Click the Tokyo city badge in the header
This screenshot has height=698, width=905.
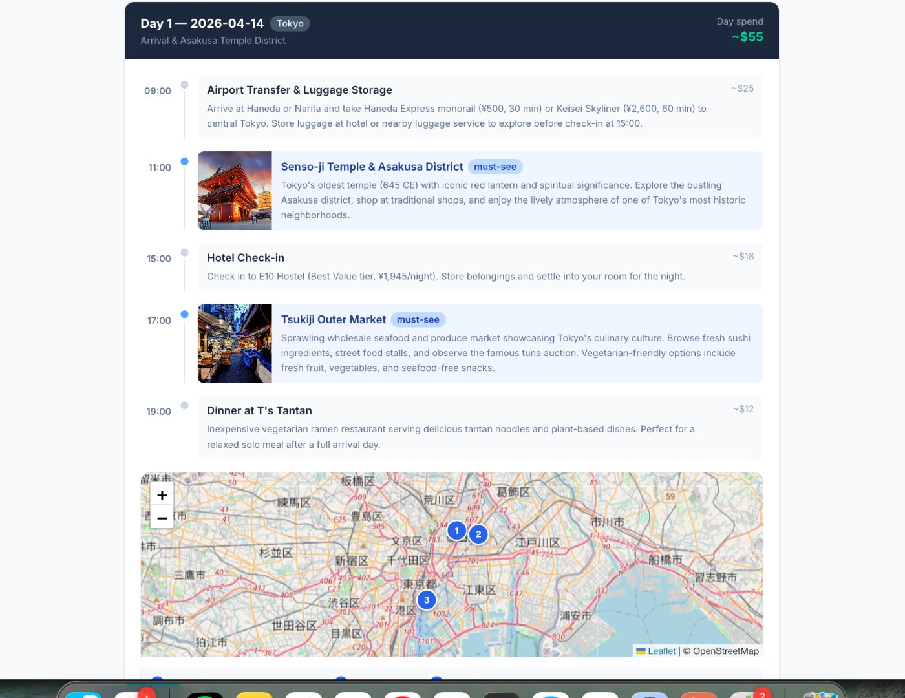tap(290, 23)
